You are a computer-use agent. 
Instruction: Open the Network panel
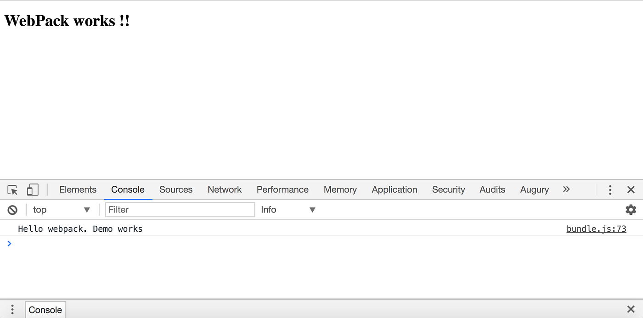[225, 190]
